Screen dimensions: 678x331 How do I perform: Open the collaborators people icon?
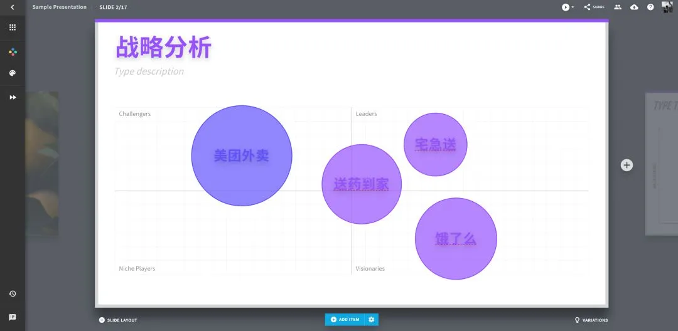(618, 7)
